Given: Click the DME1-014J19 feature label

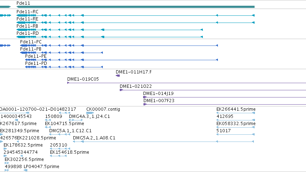Looking at the screenshot, I should pyautogui.click(x=158, y=94).
